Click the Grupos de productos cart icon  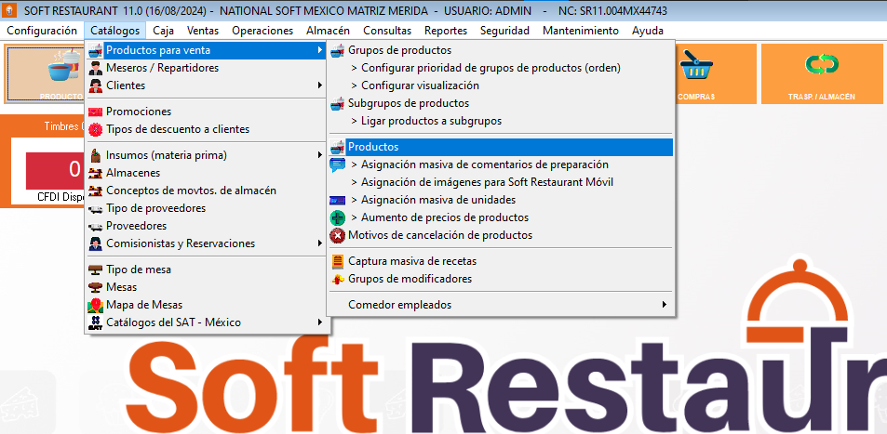[x=337, y=50]
